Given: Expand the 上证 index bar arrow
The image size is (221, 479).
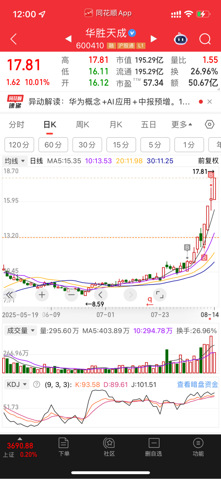Looking at the screenshot, I should click(20, 439).
